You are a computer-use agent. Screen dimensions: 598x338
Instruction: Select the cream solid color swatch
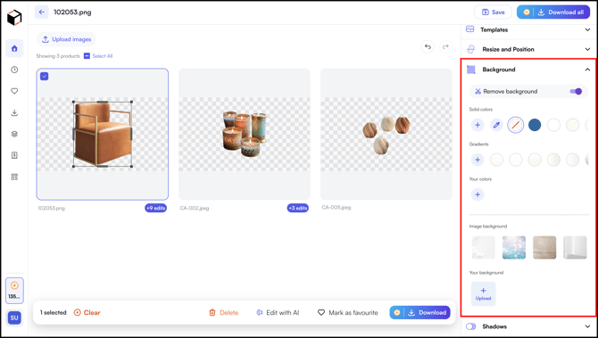[573, 125]
